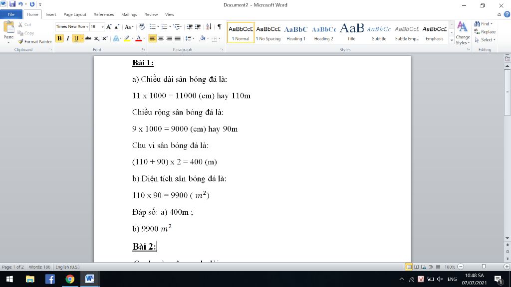Screen dimensions: 511x287
Task: Open Windows Start menu
Action: (x=10, y=279)
